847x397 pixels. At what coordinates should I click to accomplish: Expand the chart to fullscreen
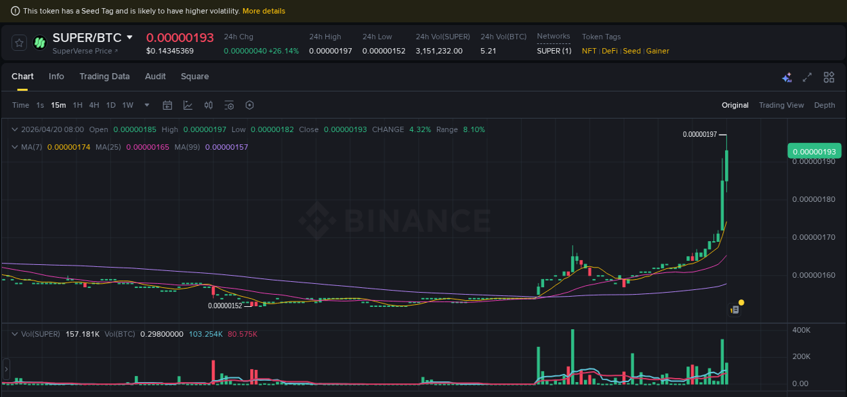click(x=807, y=77)
